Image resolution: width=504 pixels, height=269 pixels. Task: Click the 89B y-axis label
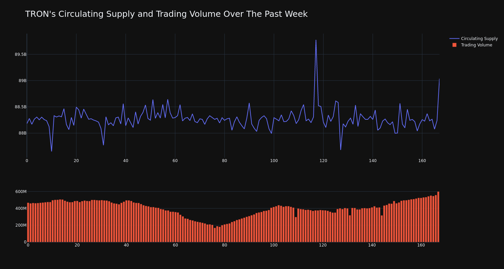pos(23,81)
